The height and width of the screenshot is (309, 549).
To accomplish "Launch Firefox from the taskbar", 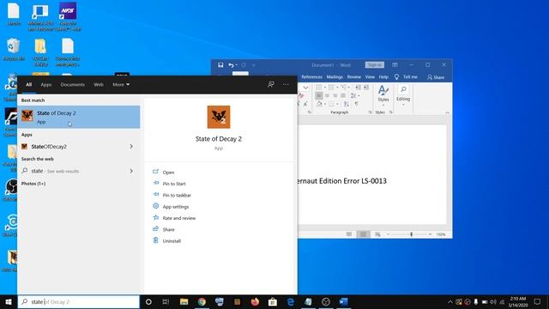I will coord(255,301).
